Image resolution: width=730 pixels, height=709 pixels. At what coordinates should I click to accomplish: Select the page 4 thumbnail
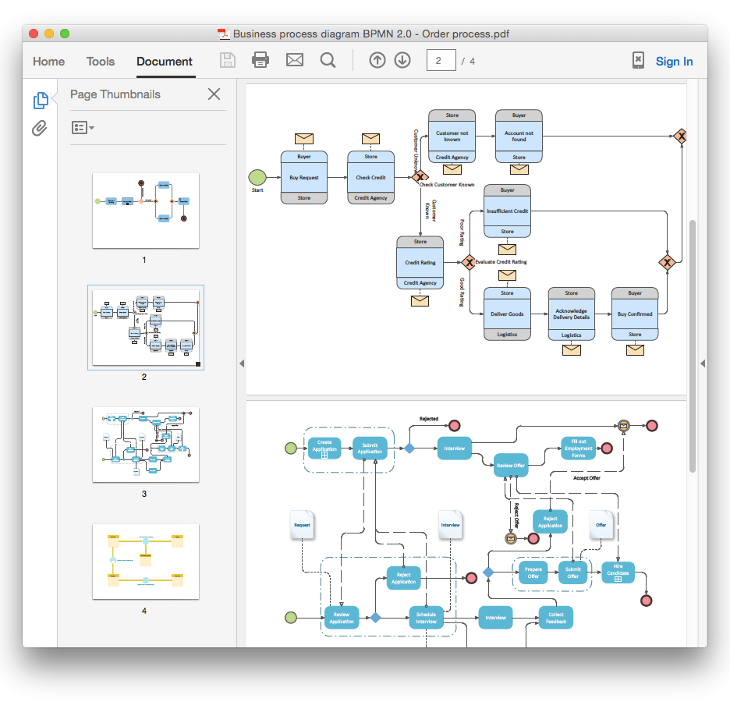(145, 563)
